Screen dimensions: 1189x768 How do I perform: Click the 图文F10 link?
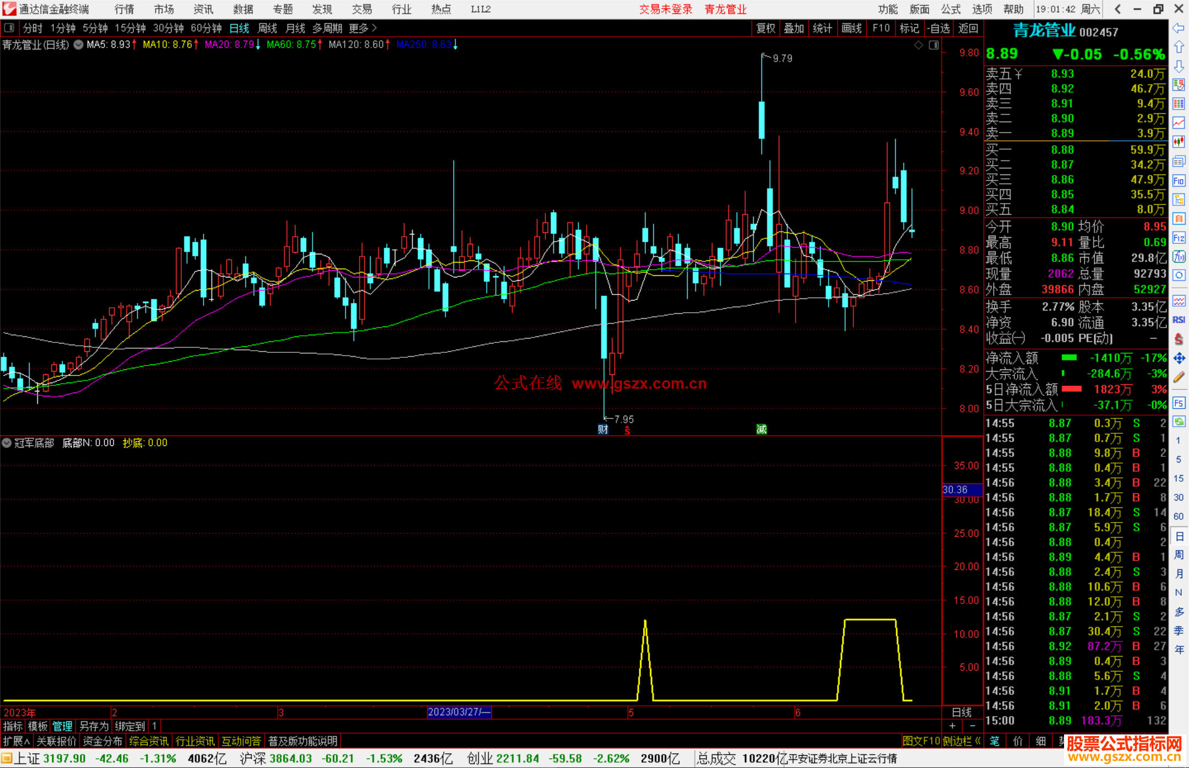point(921,741)
